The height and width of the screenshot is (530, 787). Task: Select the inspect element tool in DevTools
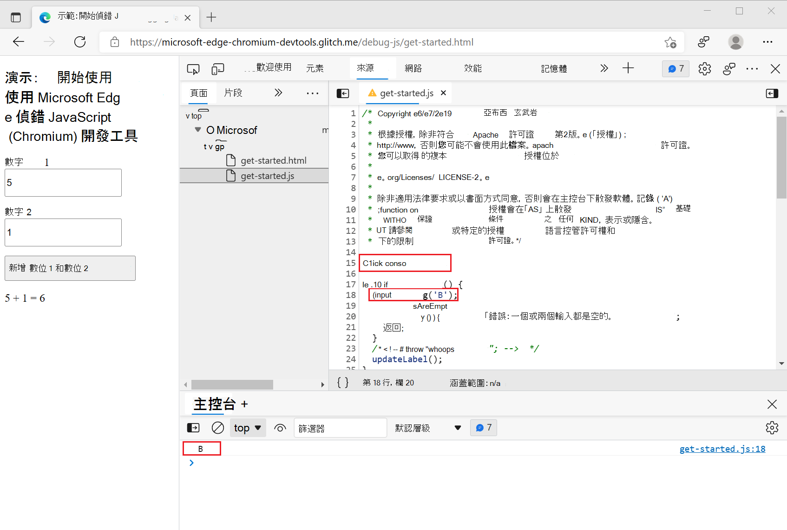pyautogui.click(x=193, y=68)
